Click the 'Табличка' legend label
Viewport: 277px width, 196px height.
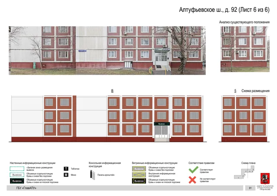pos(75,169)
